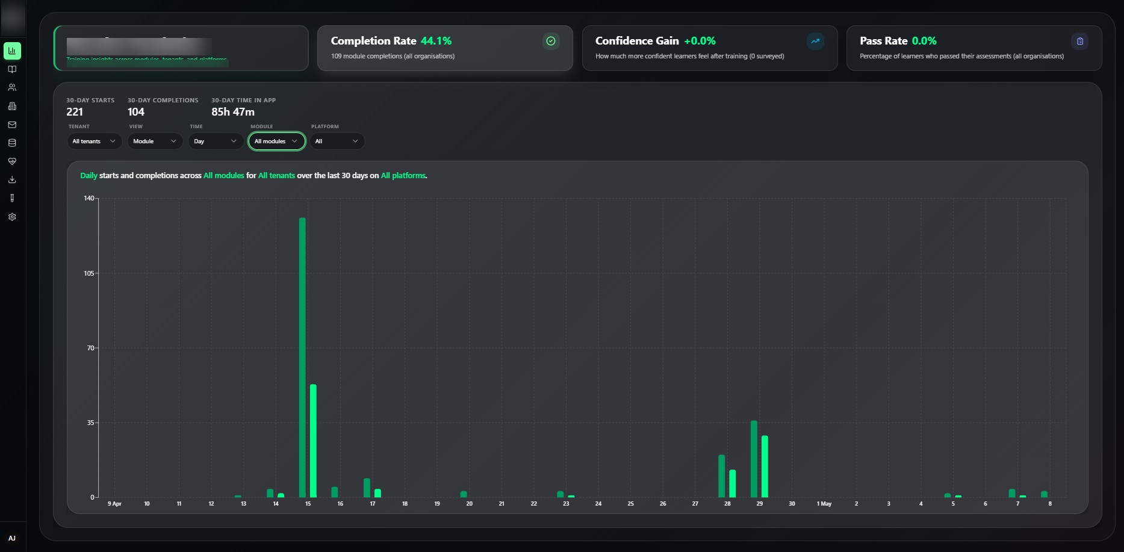Image resolution: width=1124 pixels, height=552 pixels.
Task: Click 'All platforms' in chart description
Action: 403,176
